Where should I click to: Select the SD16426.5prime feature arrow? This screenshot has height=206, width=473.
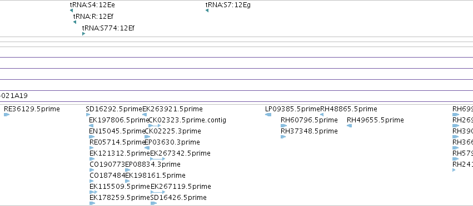pyautogui.click(x=154, y=203)
